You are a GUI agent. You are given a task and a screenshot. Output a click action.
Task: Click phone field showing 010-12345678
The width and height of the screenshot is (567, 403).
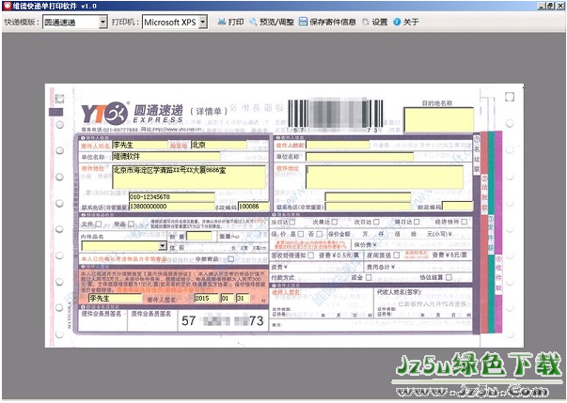[x=172, y=197]
